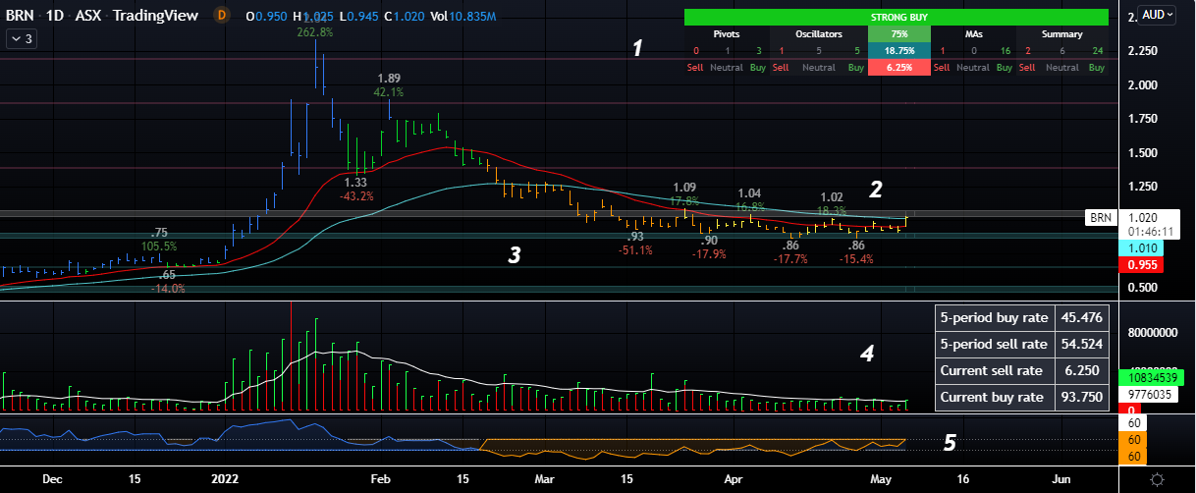The width and height of the screenshot is (1196, 493).
Task: Expand the collapsed indicators legend showing 3
Action: click(21, 38)
